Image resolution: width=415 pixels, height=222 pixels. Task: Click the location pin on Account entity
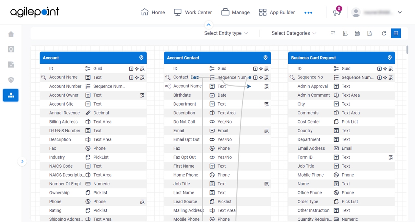[x=141, y=58]
